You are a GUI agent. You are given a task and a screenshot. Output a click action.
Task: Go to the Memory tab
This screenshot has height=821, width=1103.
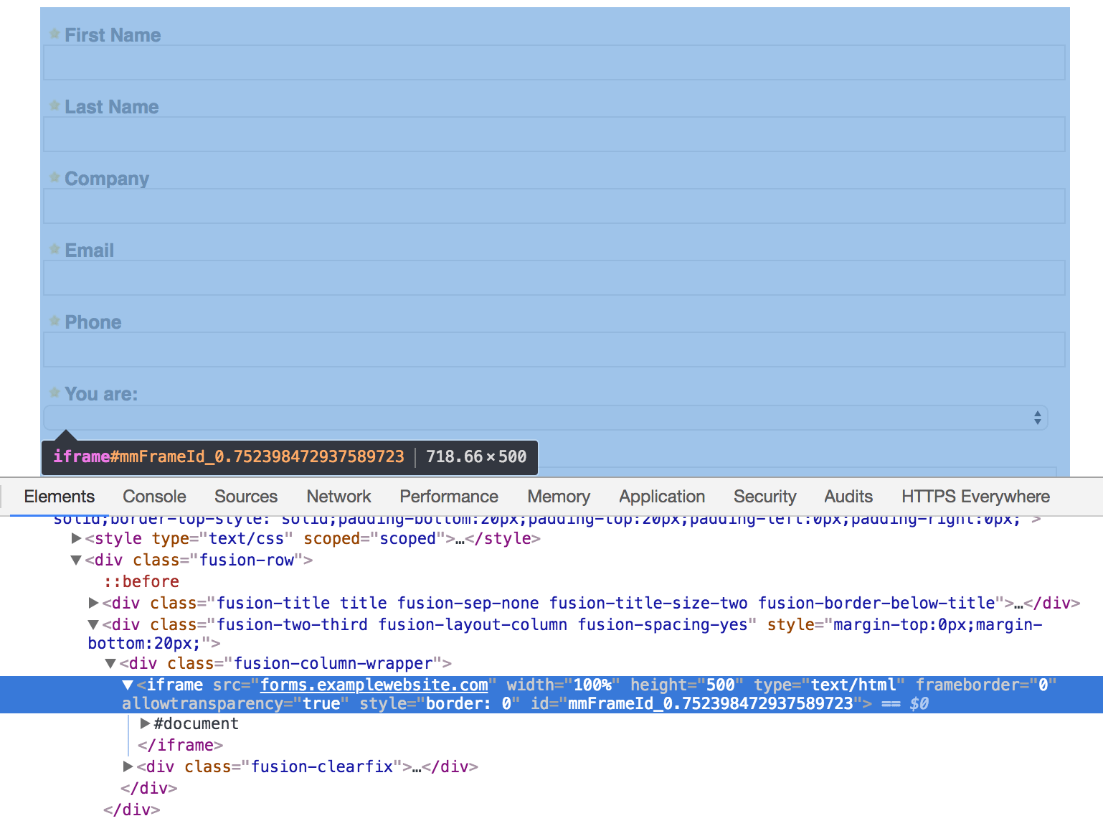559,497
